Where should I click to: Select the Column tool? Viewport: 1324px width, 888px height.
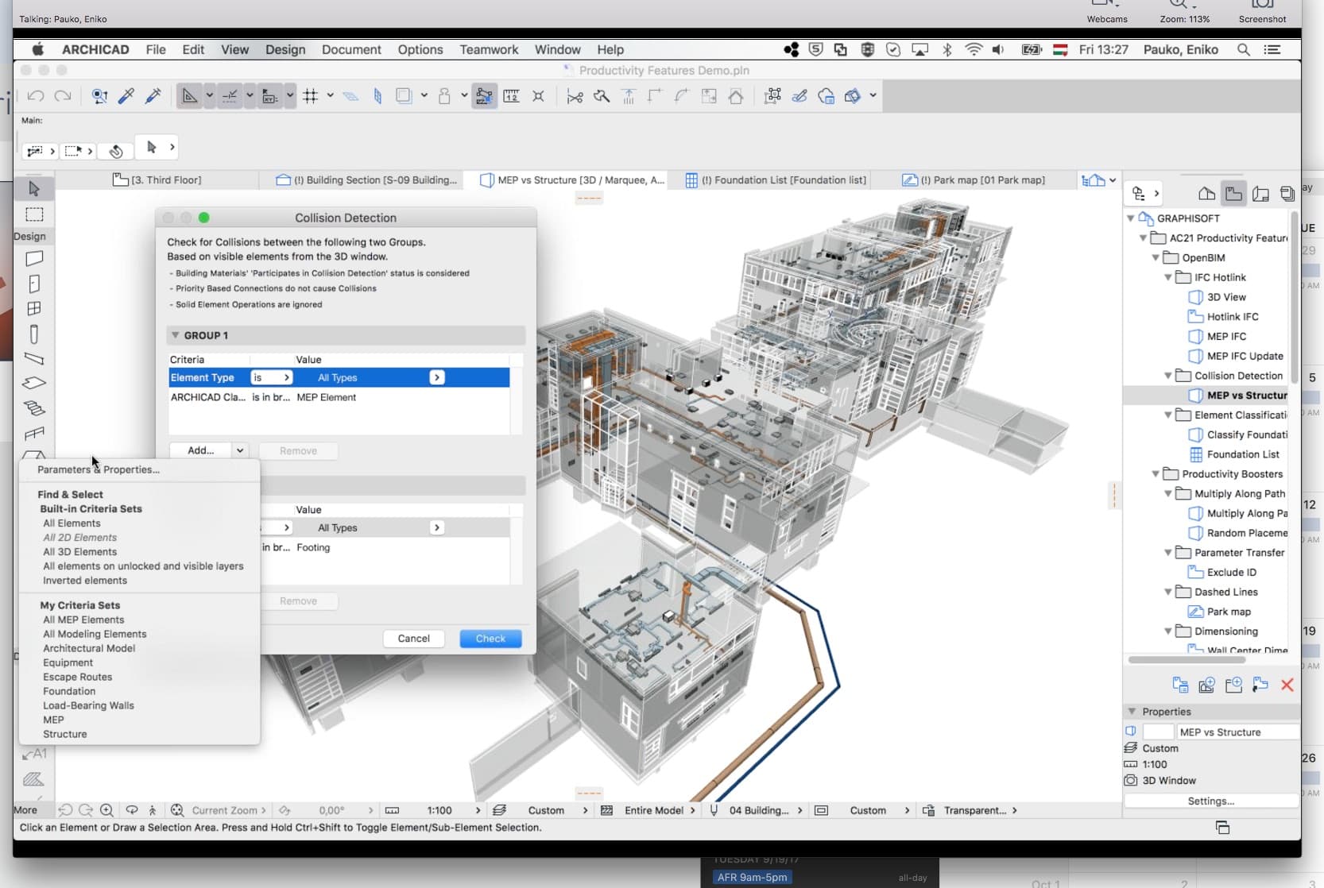tap(34, 334)
